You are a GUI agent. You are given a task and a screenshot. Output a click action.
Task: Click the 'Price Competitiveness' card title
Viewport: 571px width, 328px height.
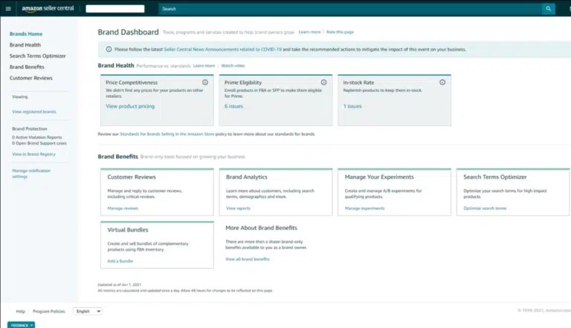(x=132, y=82)
